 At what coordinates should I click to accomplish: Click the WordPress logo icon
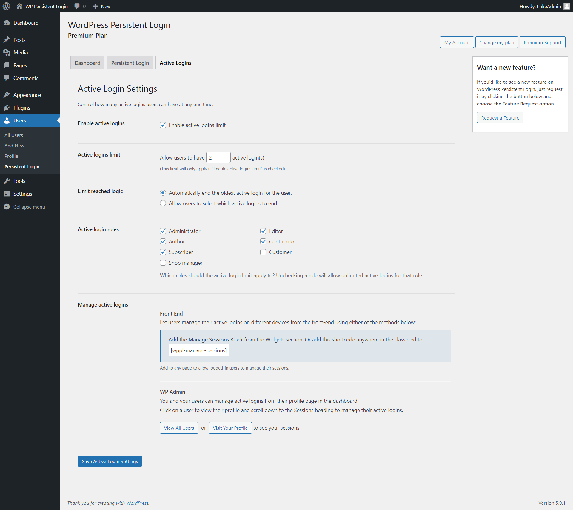click(x=6, y=6)
